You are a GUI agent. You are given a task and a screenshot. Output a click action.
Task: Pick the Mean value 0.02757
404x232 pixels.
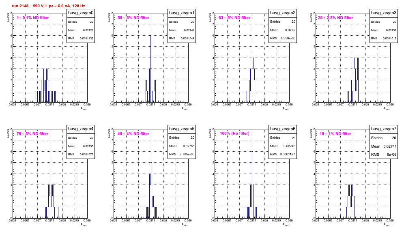pos(391,30)
